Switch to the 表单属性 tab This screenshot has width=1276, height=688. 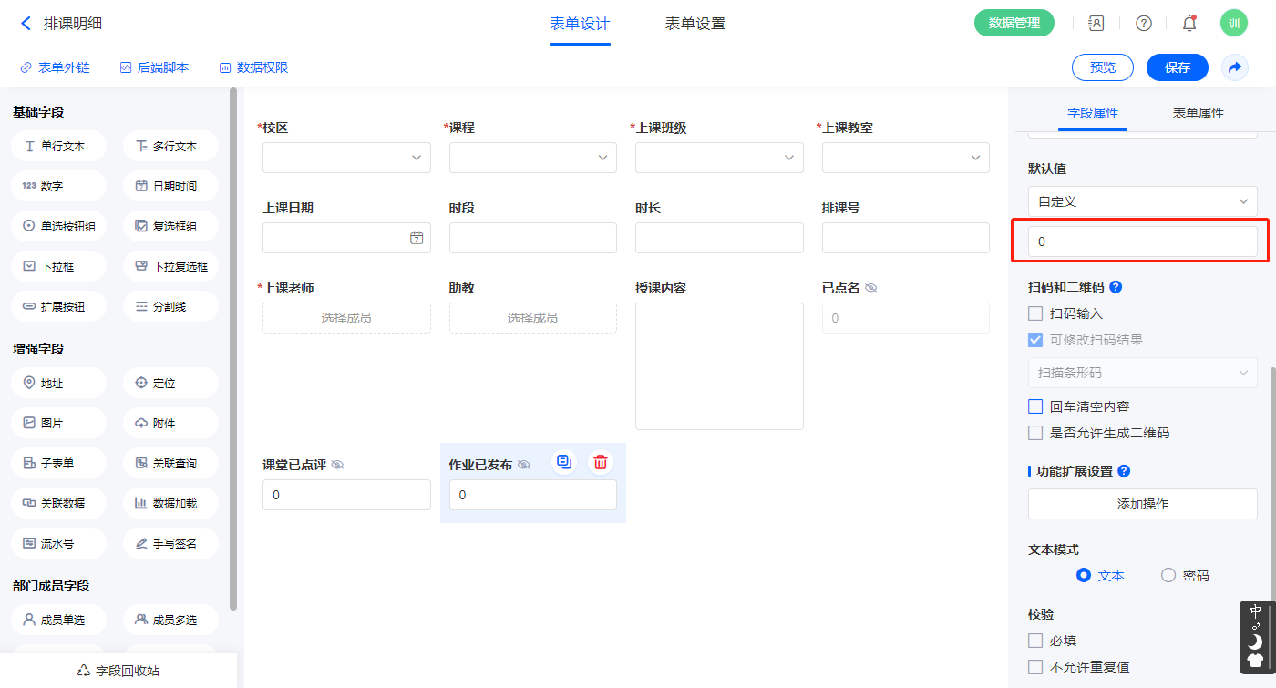[1198, 113]
